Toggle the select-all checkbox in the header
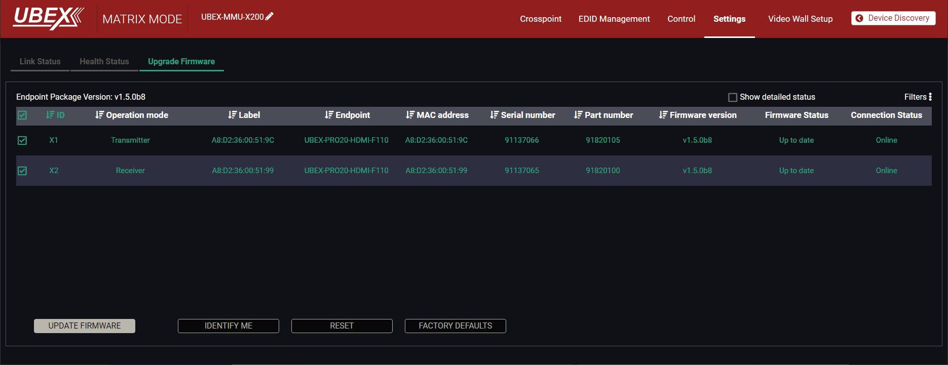 pos(22,115)
